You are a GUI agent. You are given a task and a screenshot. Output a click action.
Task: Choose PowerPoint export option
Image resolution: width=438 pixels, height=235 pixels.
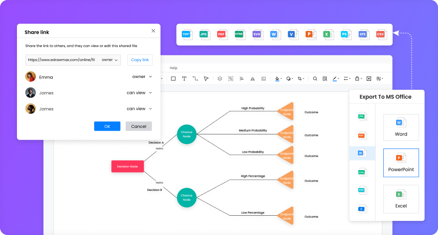pyautogui.click(x=400, y=163)
